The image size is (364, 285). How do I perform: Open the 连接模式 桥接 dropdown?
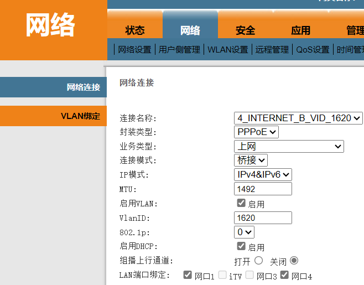[251, 160]
